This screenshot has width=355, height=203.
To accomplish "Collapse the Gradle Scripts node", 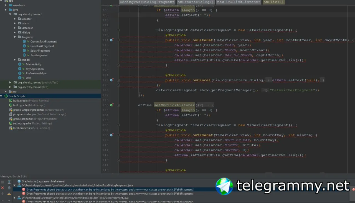I will point(2,96).
